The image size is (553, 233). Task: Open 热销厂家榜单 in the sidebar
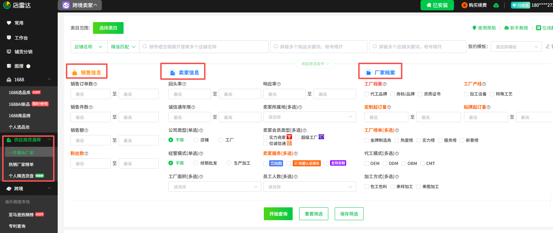[x=21, y=165]
